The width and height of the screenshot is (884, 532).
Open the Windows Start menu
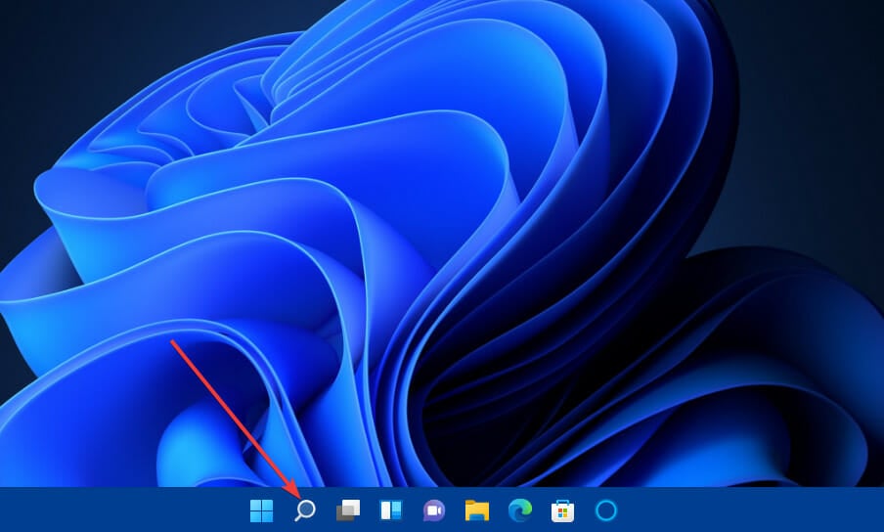(x=261, y=510)
